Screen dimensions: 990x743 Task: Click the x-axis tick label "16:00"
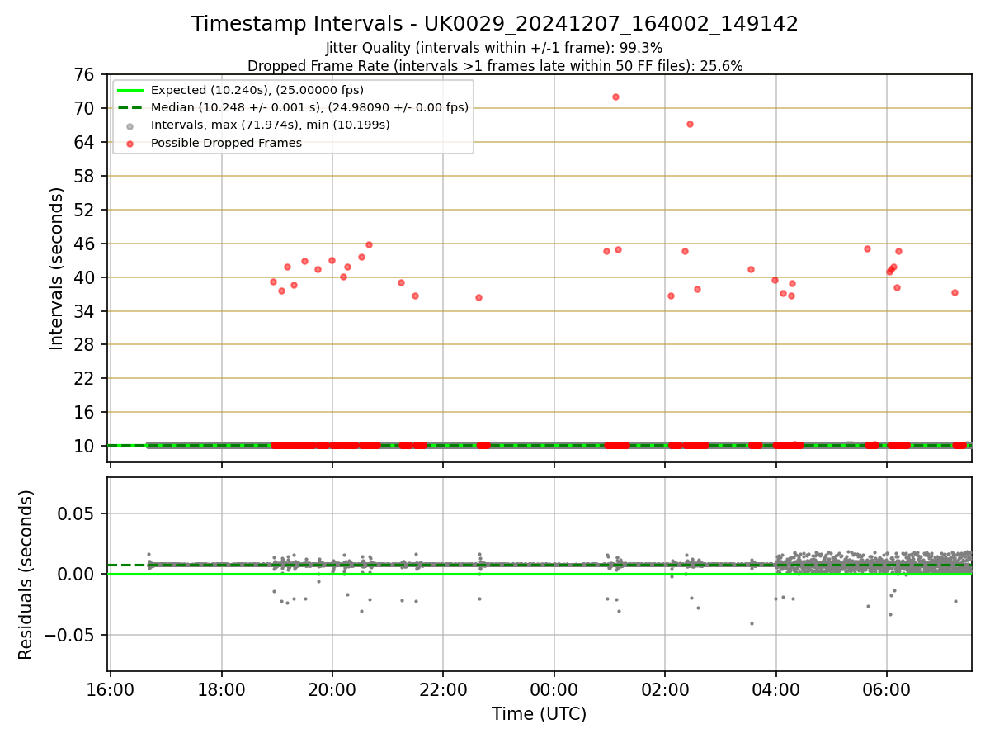click(111, 689)
